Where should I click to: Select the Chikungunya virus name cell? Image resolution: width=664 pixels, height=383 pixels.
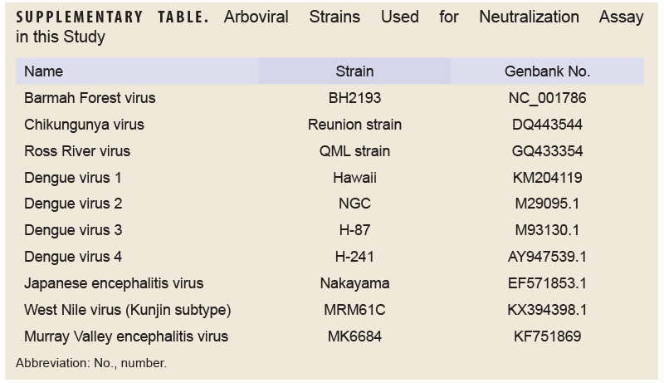(x=84, y=125)
